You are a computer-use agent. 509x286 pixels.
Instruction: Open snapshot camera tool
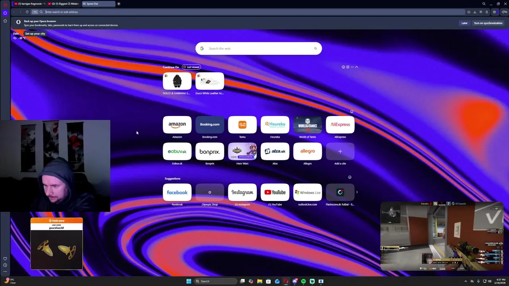(x=469, y=12)
